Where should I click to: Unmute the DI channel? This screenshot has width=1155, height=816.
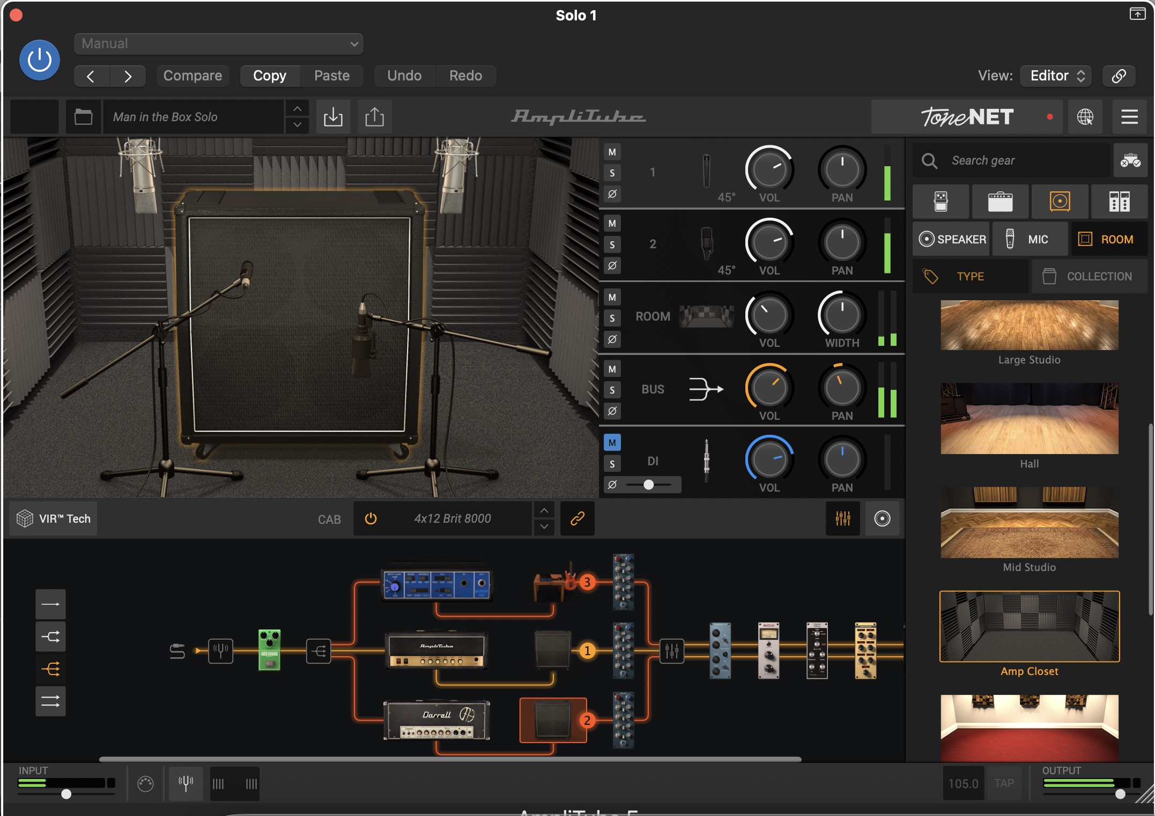612,443
